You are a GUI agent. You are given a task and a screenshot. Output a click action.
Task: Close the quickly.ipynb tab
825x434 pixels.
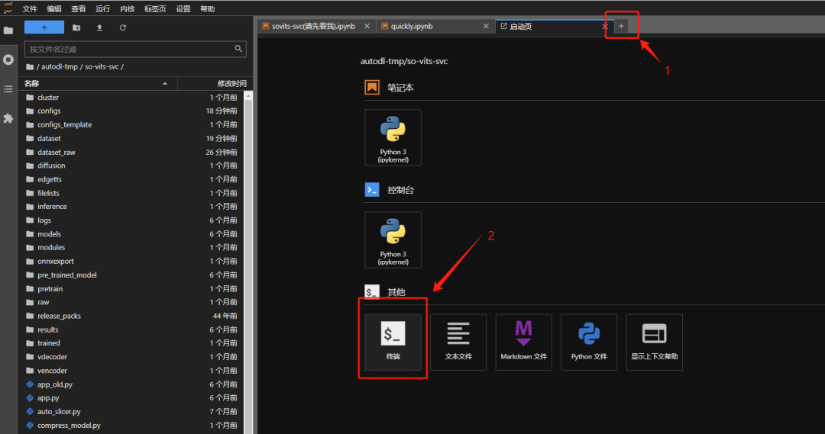pos(486,26)
